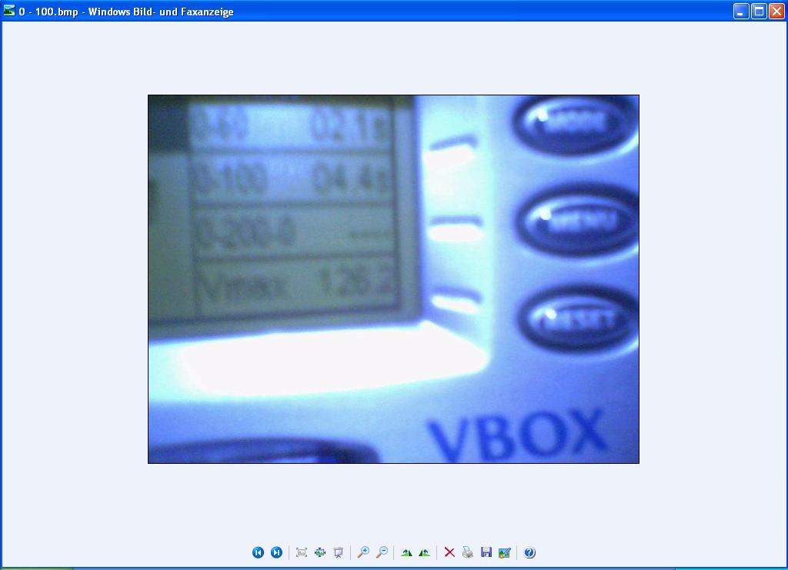Image resolution: width=788 pixels, height=570 pixels.
Task: Zoom out with the magnifier minus icon
Action: pos(382,552)
